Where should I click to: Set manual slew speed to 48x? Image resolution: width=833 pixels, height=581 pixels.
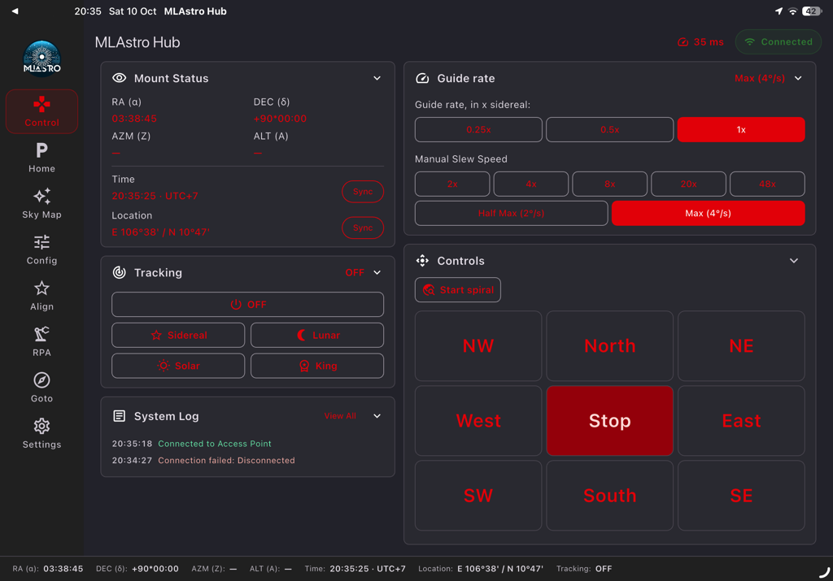[767, 184]
